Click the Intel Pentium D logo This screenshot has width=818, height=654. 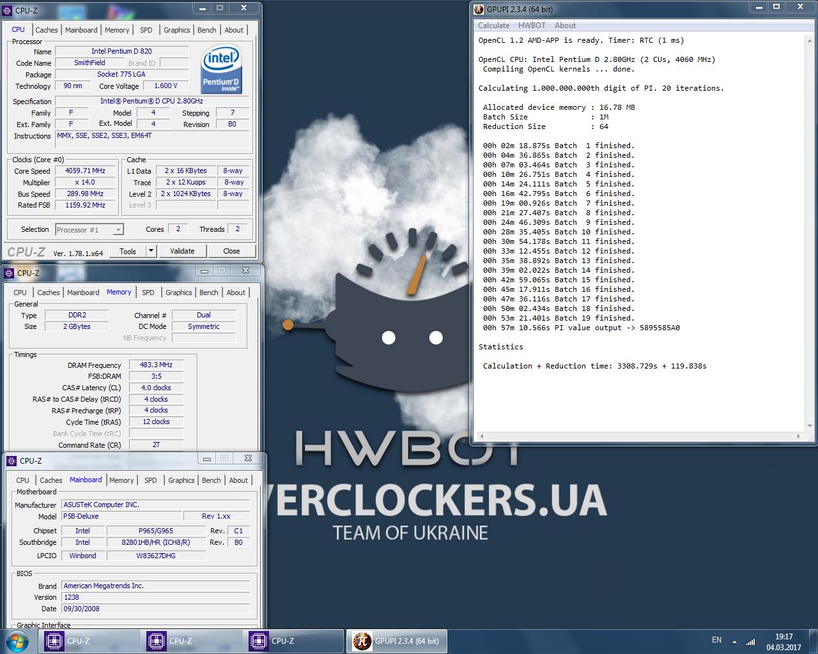(x=221, y=69)
